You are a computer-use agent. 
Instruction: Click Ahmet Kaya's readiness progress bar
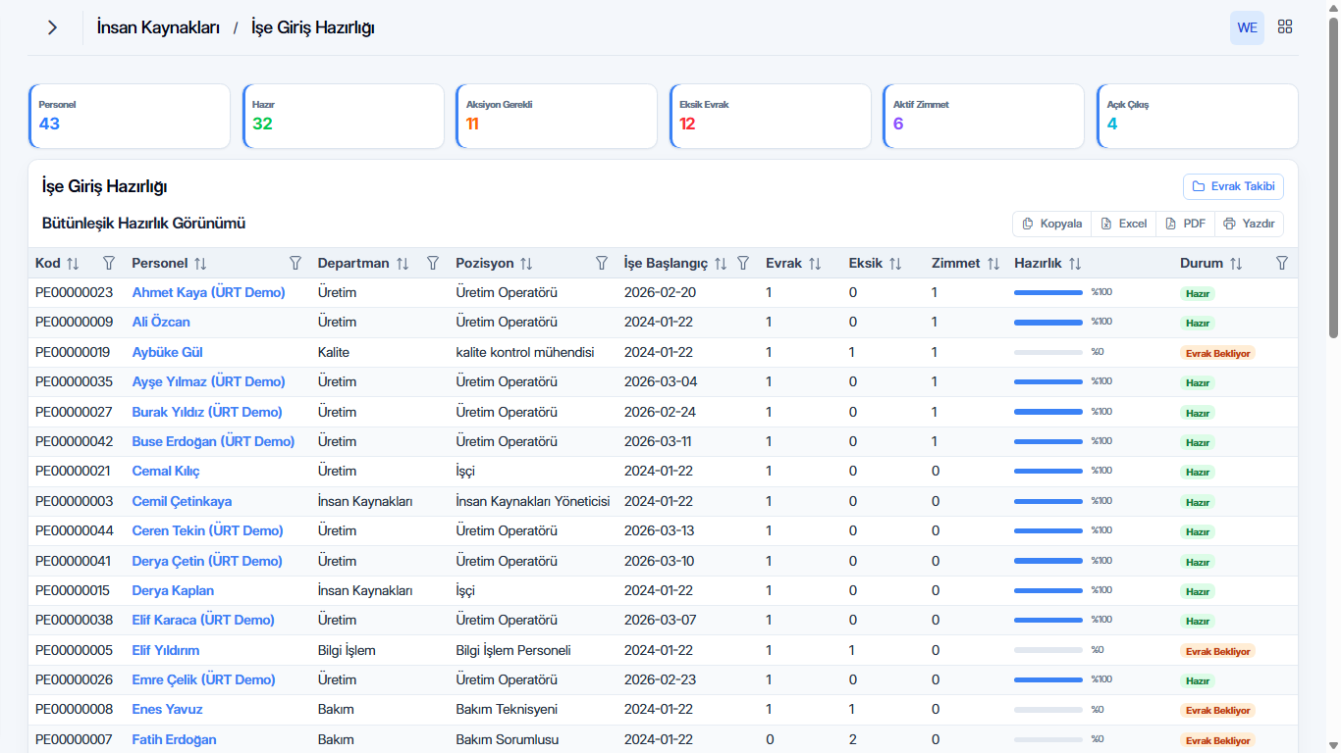tap(1048, 292)
